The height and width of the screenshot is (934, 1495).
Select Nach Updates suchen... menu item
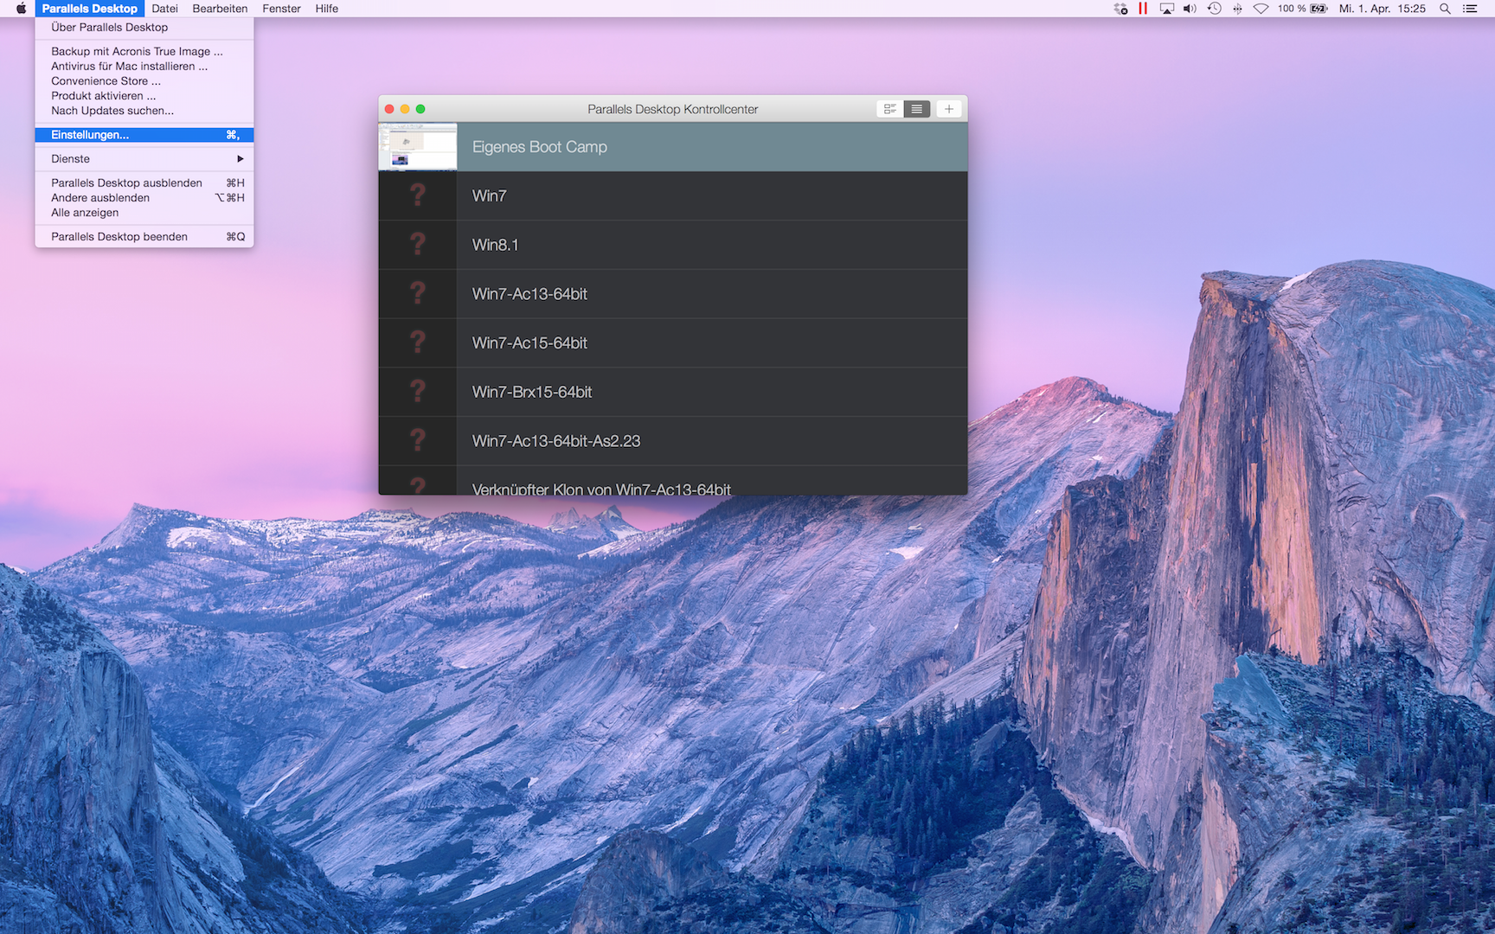(x=112, y=111)
